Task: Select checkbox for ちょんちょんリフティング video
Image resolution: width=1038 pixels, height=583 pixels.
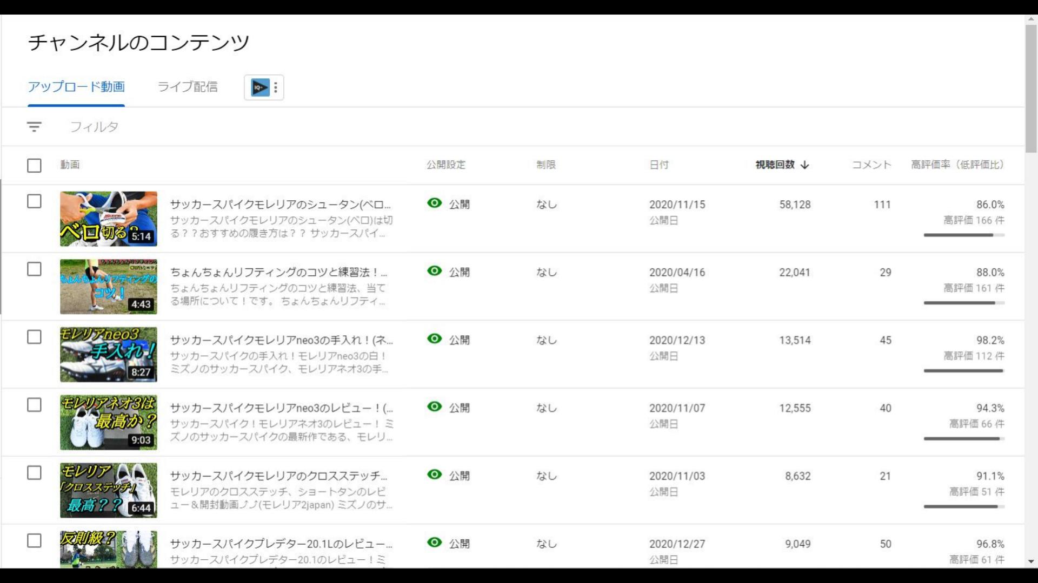Action: click(x=34, y=269)
